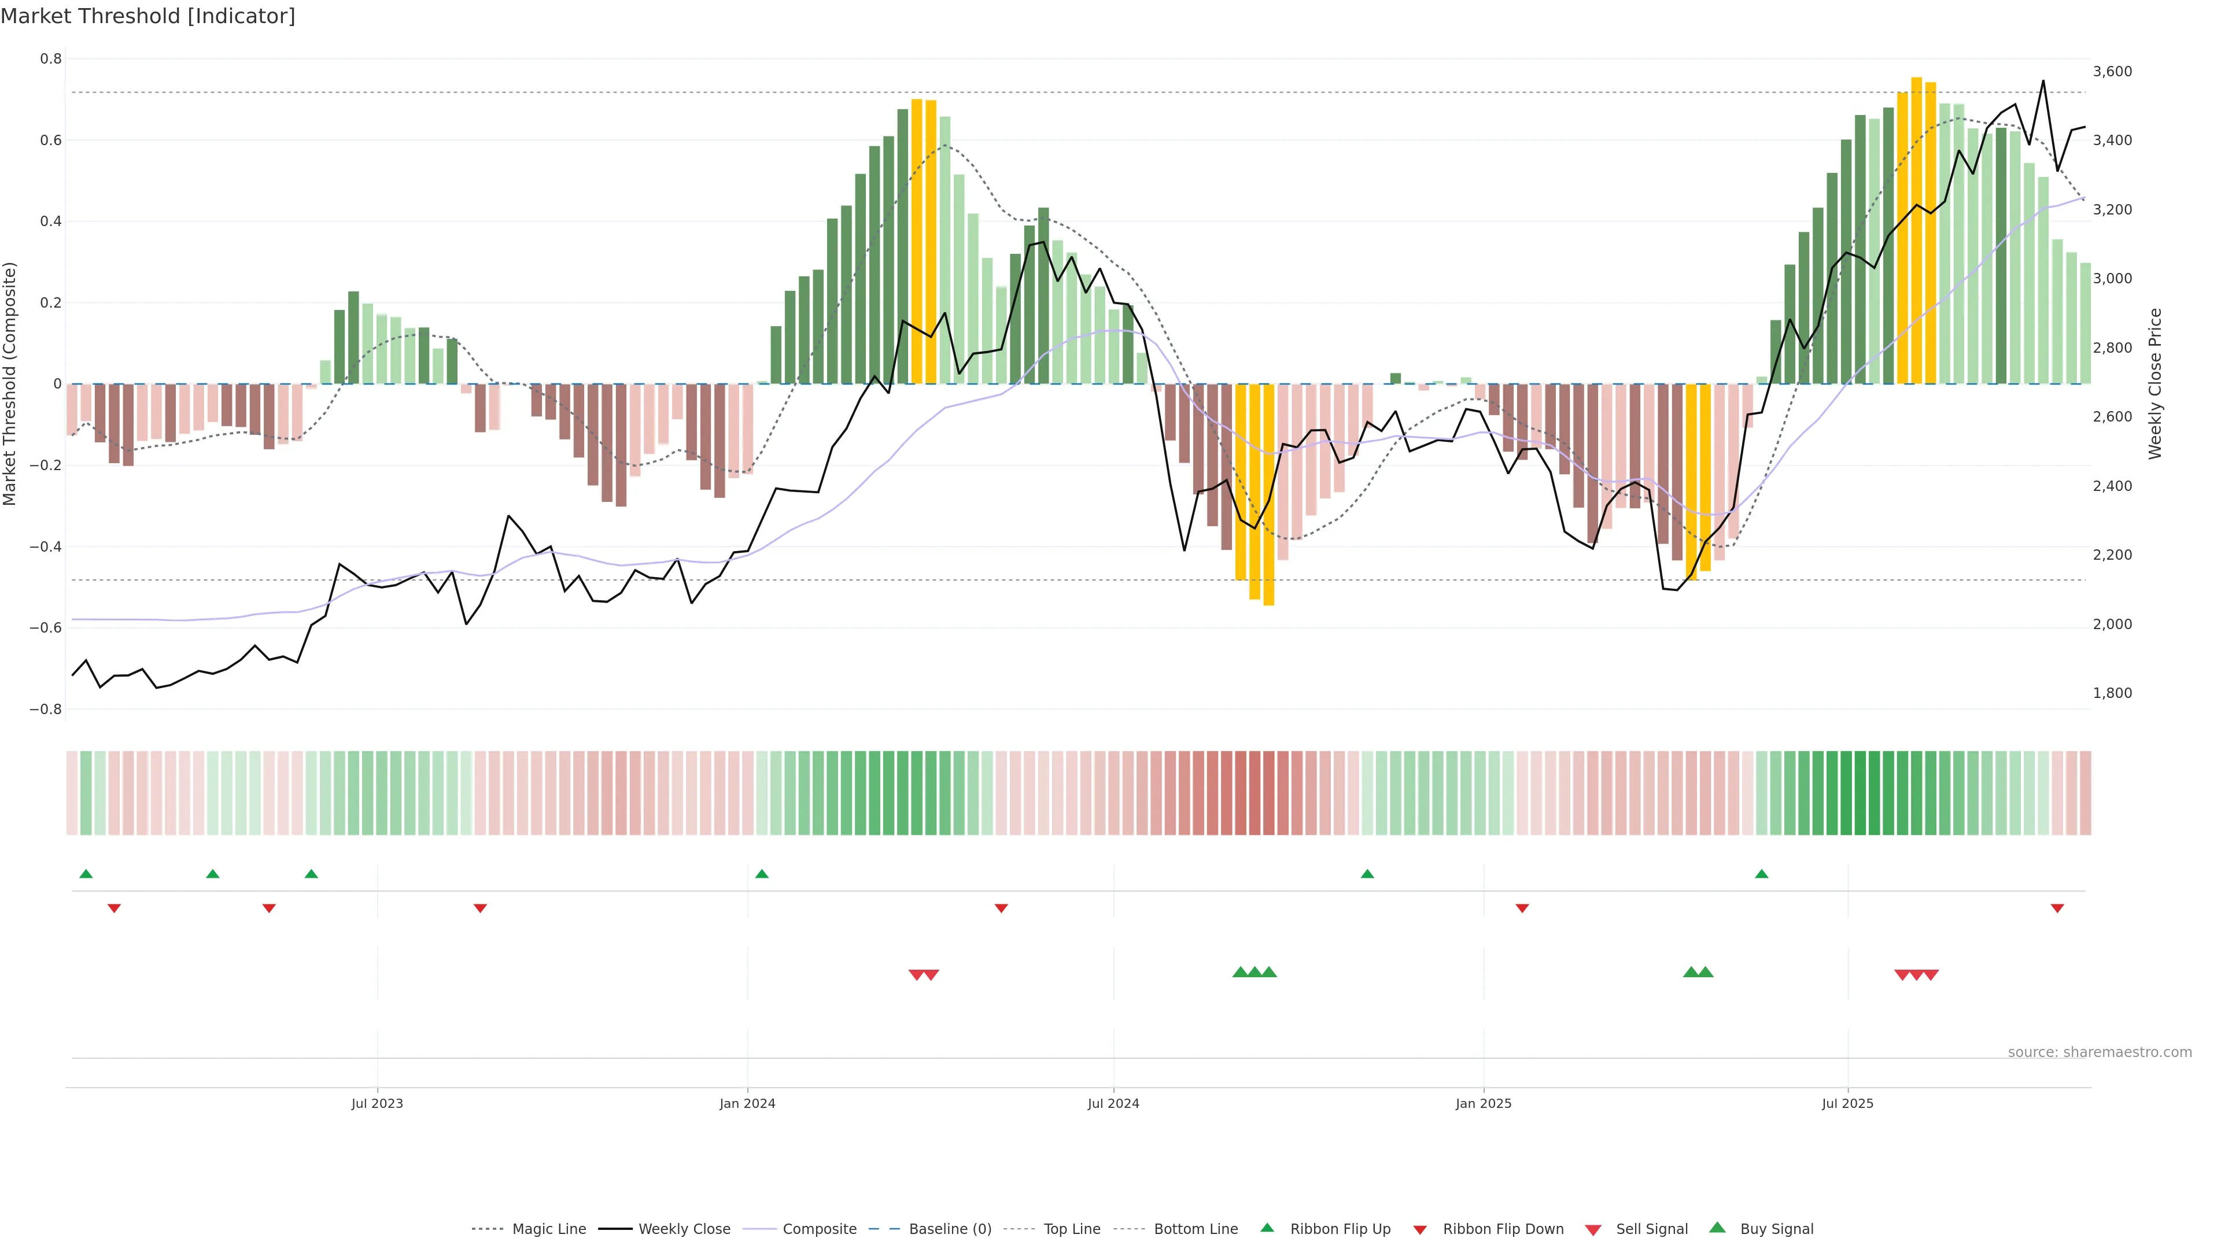Click the red Ribbon Flip Down legend triangle
The height and width of the screenshot is (1249, 2221).
[1420, 1229]
